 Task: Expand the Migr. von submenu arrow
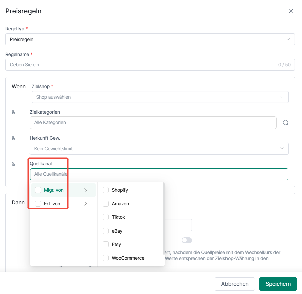click(x=86, y=190)
